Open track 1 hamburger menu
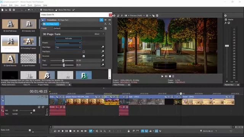 click(2, 97)
